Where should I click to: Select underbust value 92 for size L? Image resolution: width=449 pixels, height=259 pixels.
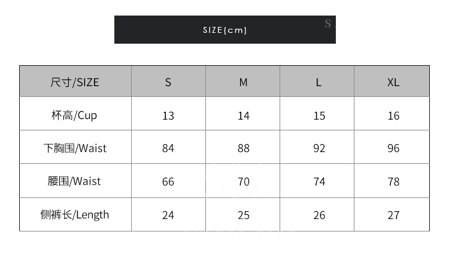[x=318, y=148]
